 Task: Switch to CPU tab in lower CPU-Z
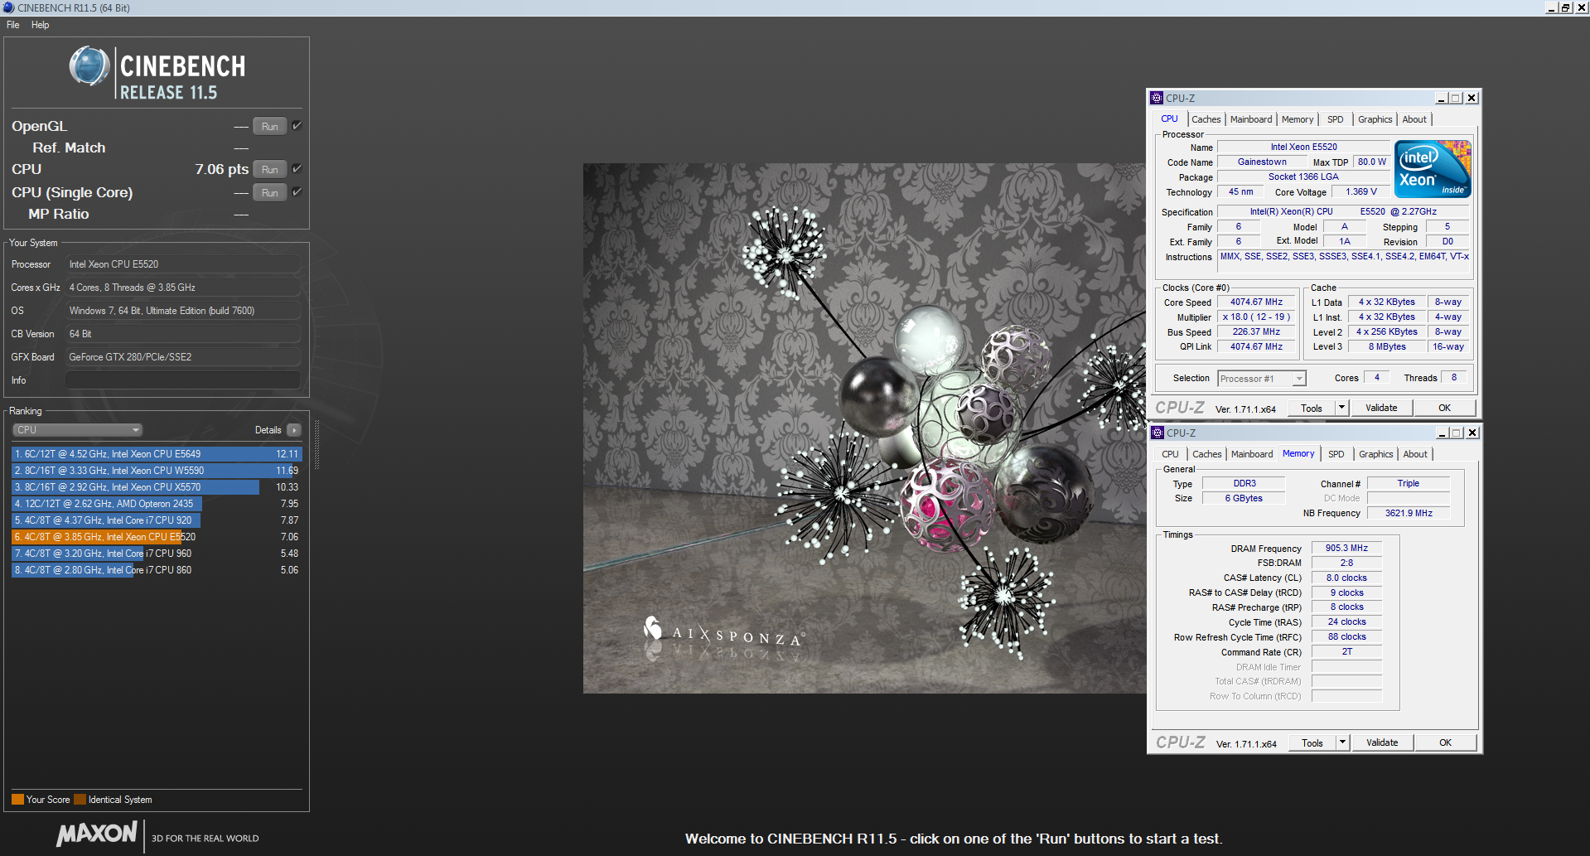click(1170, 454)
